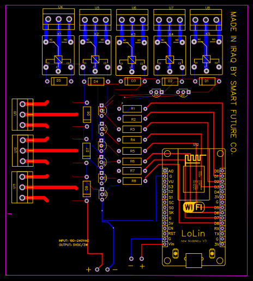
Task: Select resistor R1 footprint
Action: pyautogui.click(x=132, y=109)
